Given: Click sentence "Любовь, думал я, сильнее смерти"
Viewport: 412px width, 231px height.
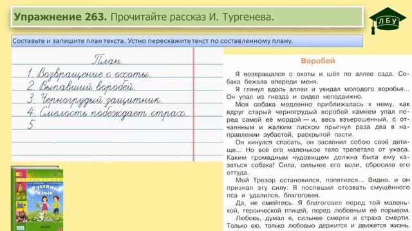Looking at the screenshot, I should click(322, 218).
